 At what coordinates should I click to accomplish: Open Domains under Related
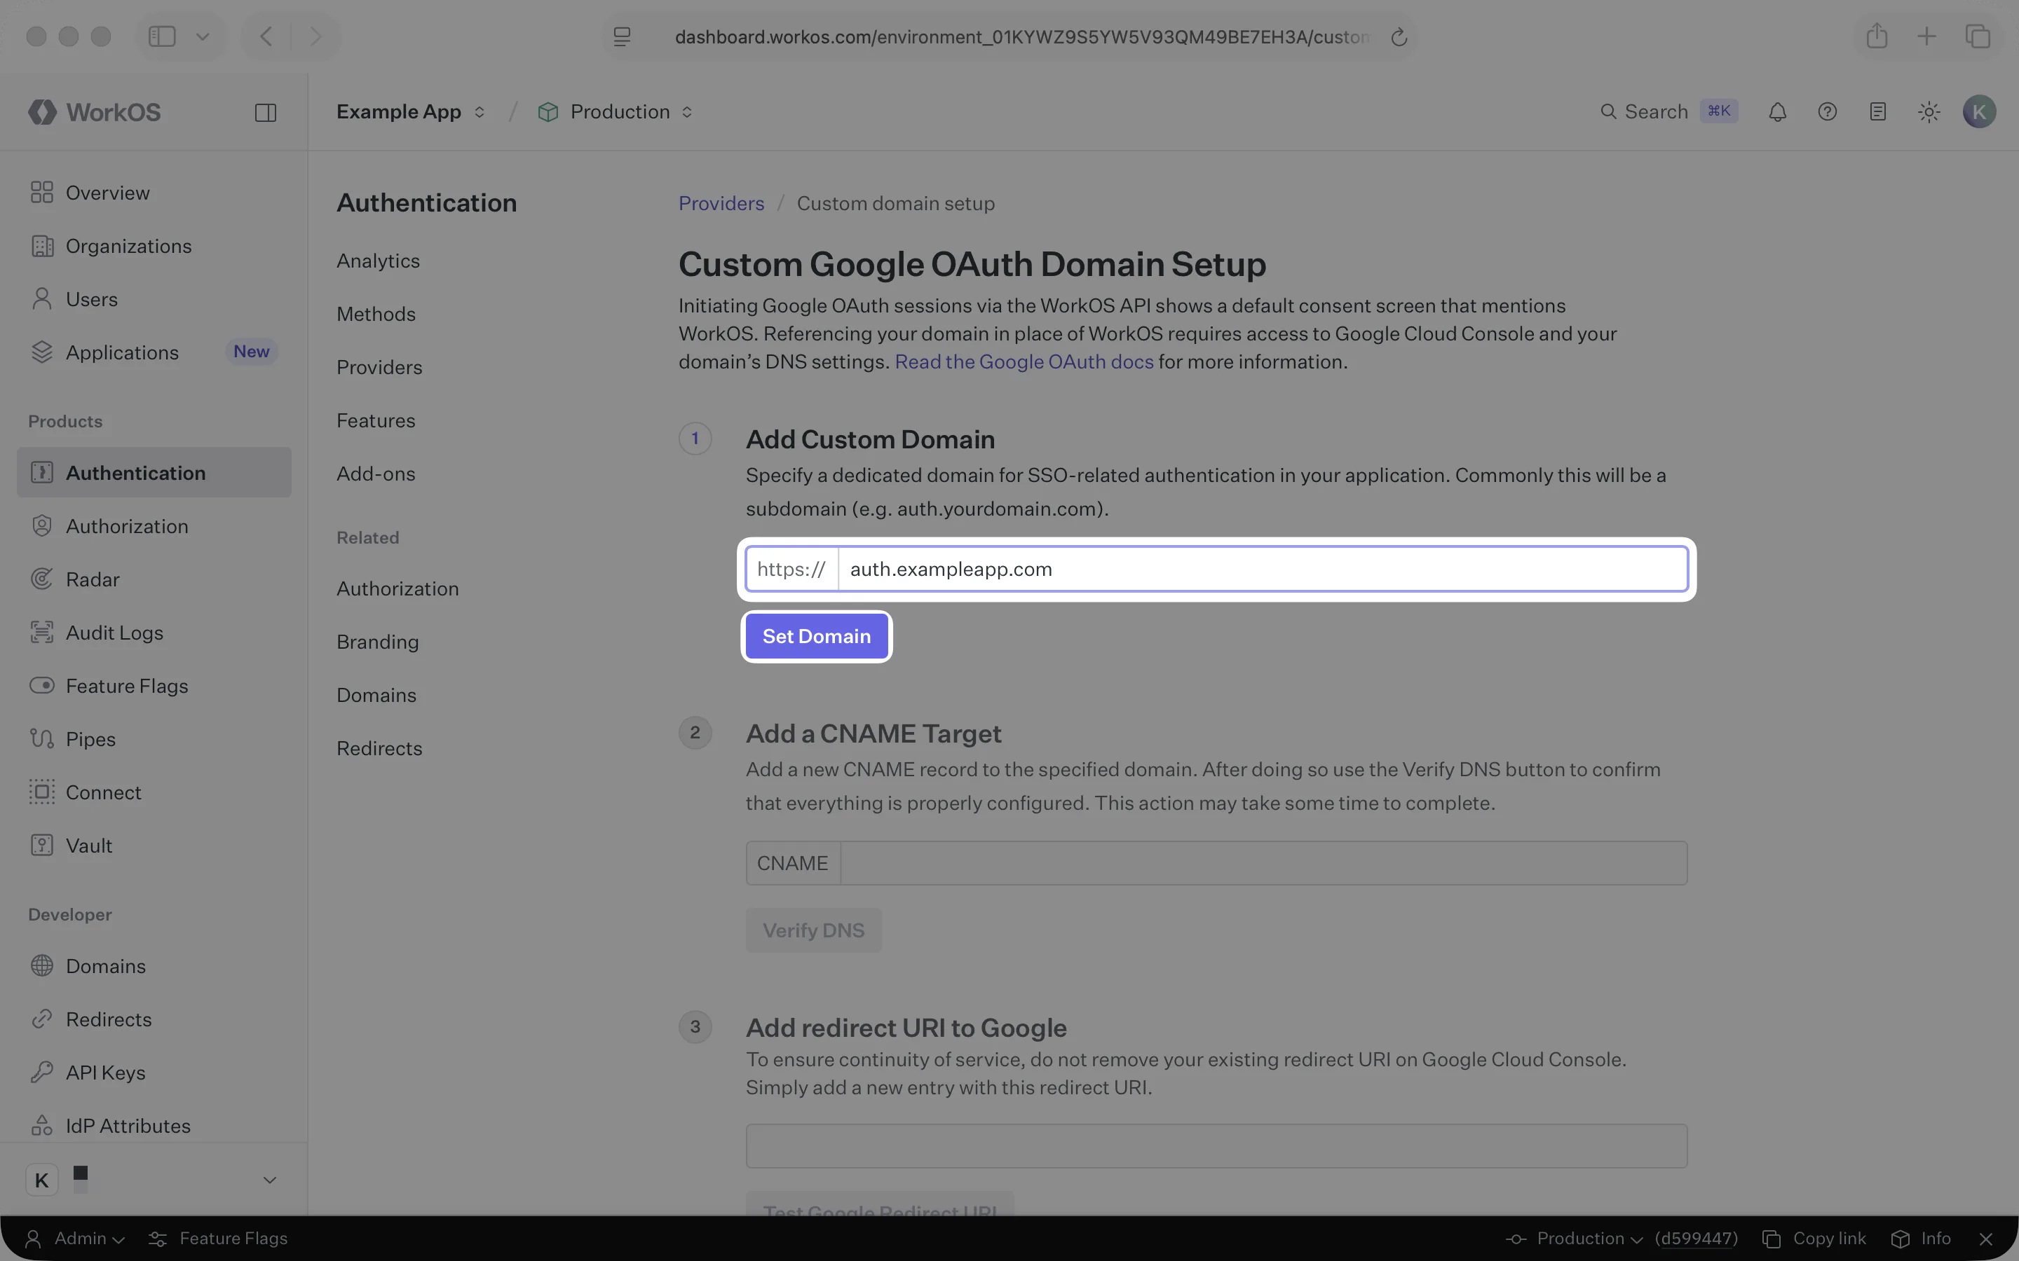(x=376, y=696)
